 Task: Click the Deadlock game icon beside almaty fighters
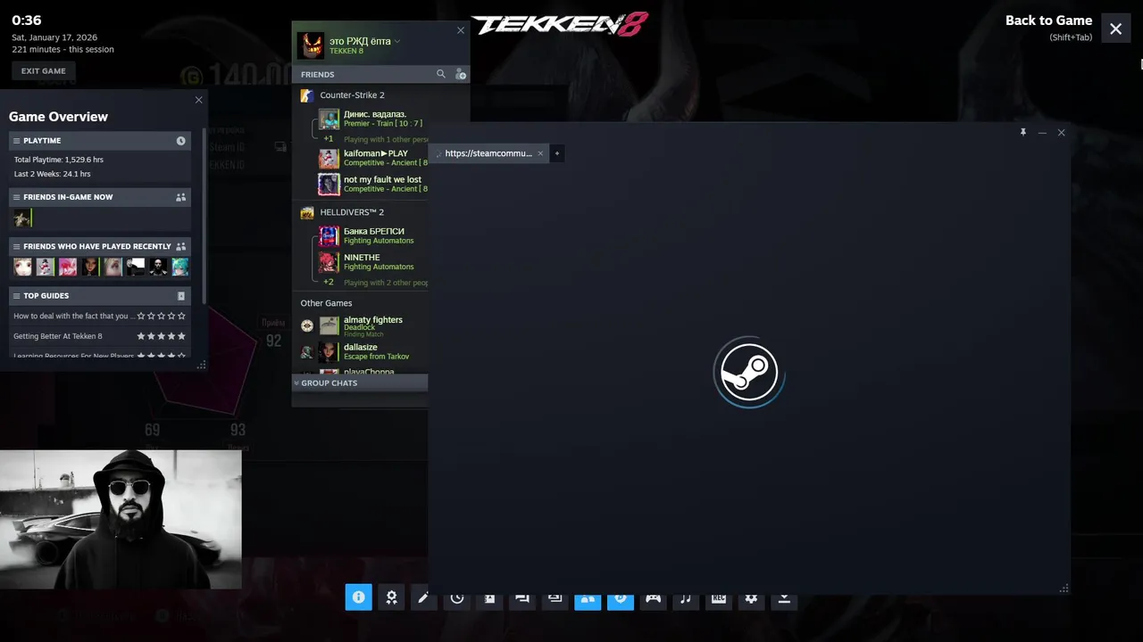click(x=307, y=325)
